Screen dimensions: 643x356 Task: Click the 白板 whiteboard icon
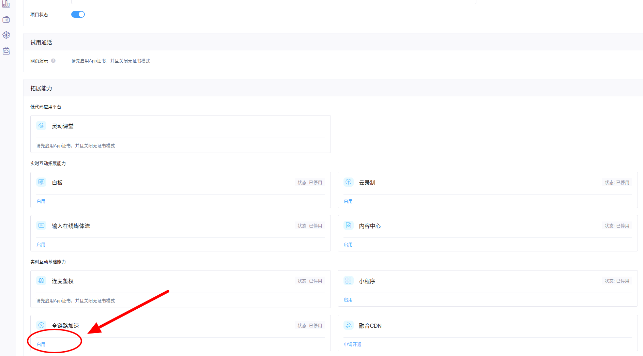[41, 182]
